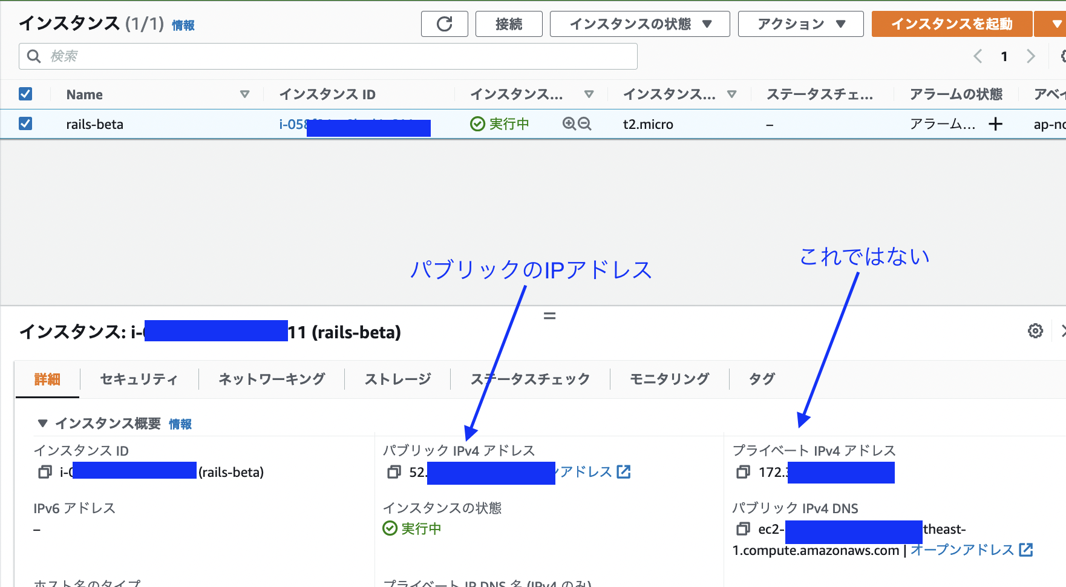Copy the instance ID using the copy icon
Viewport: 1066px width, 587px height.
44,472
